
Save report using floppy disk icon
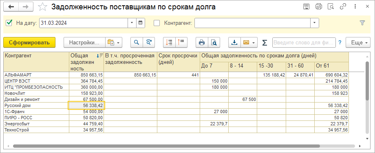tap(307, 7)
